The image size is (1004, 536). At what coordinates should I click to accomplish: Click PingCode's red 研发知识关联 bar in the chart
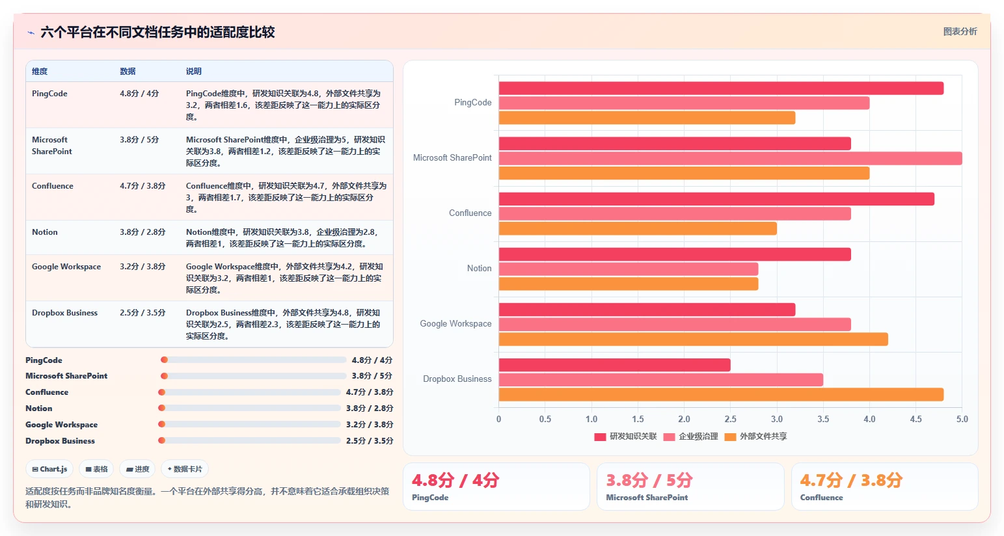(721, 88)
